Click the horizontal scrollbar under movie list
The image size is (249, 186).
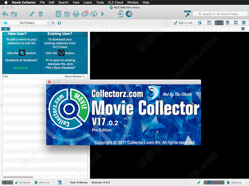[18, 177]
